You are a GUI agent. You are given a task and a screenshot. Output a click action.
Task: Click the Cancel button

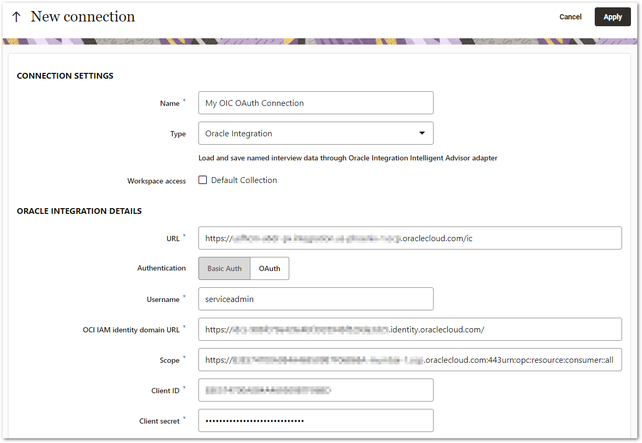[x=570, y=16]
